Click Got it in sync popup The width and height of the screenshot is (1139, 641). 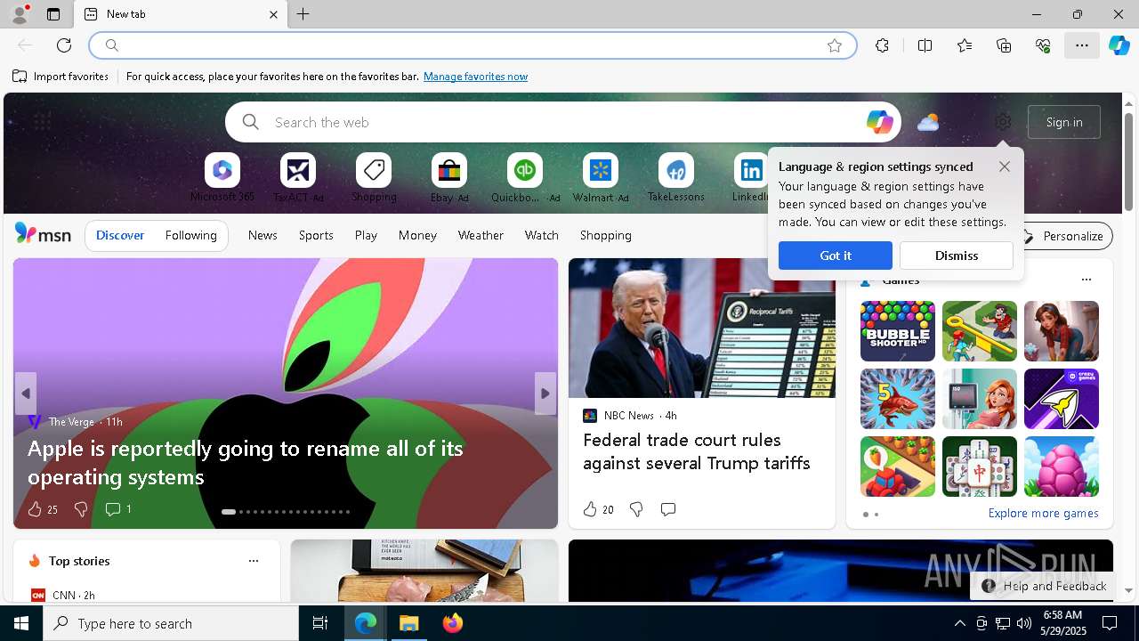(836, 256)
